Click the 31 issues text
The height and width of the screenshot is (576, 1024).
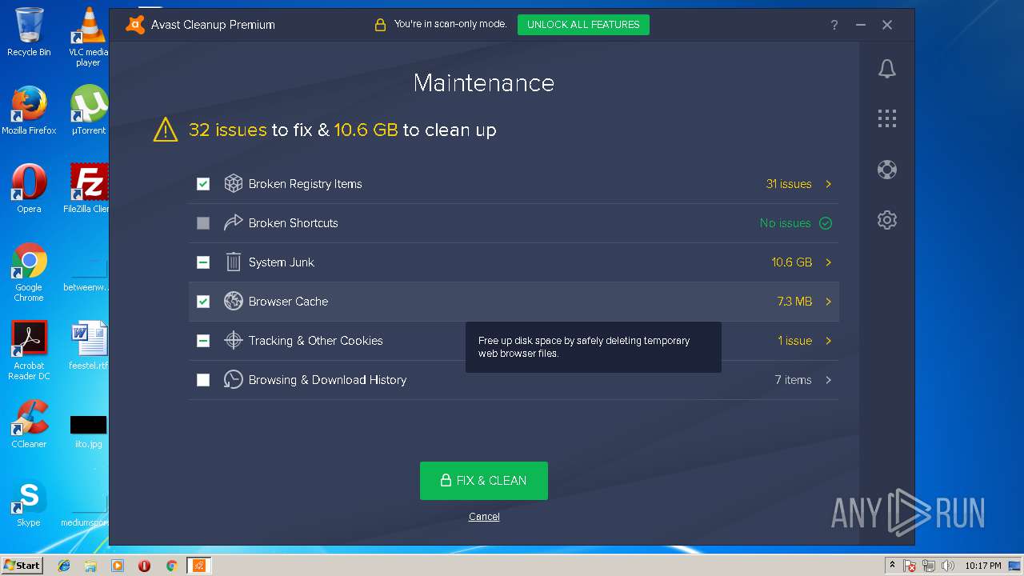(789, 184)
